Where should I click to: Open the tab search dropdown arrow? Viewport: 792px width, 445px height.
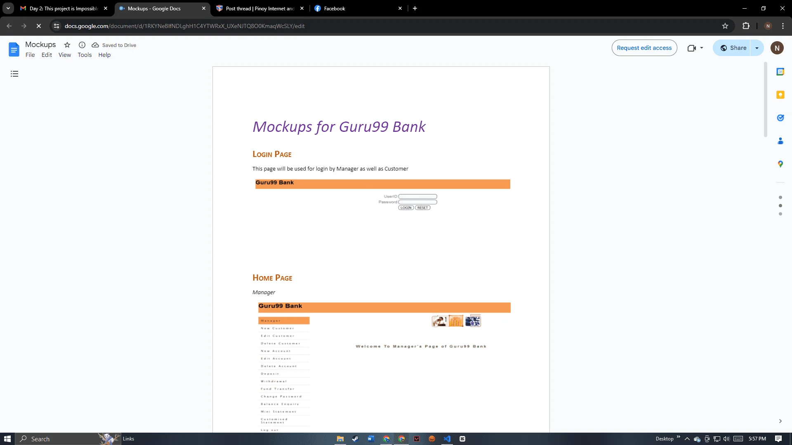(x=8, y=8)
